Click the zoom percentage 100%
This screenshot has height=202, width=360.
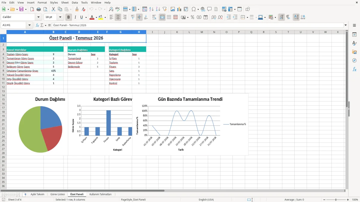pos(355,200)
